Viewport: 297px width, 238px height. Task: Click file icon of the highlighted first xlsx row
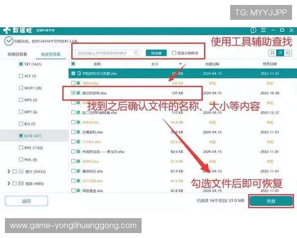[x=79, y=73]
